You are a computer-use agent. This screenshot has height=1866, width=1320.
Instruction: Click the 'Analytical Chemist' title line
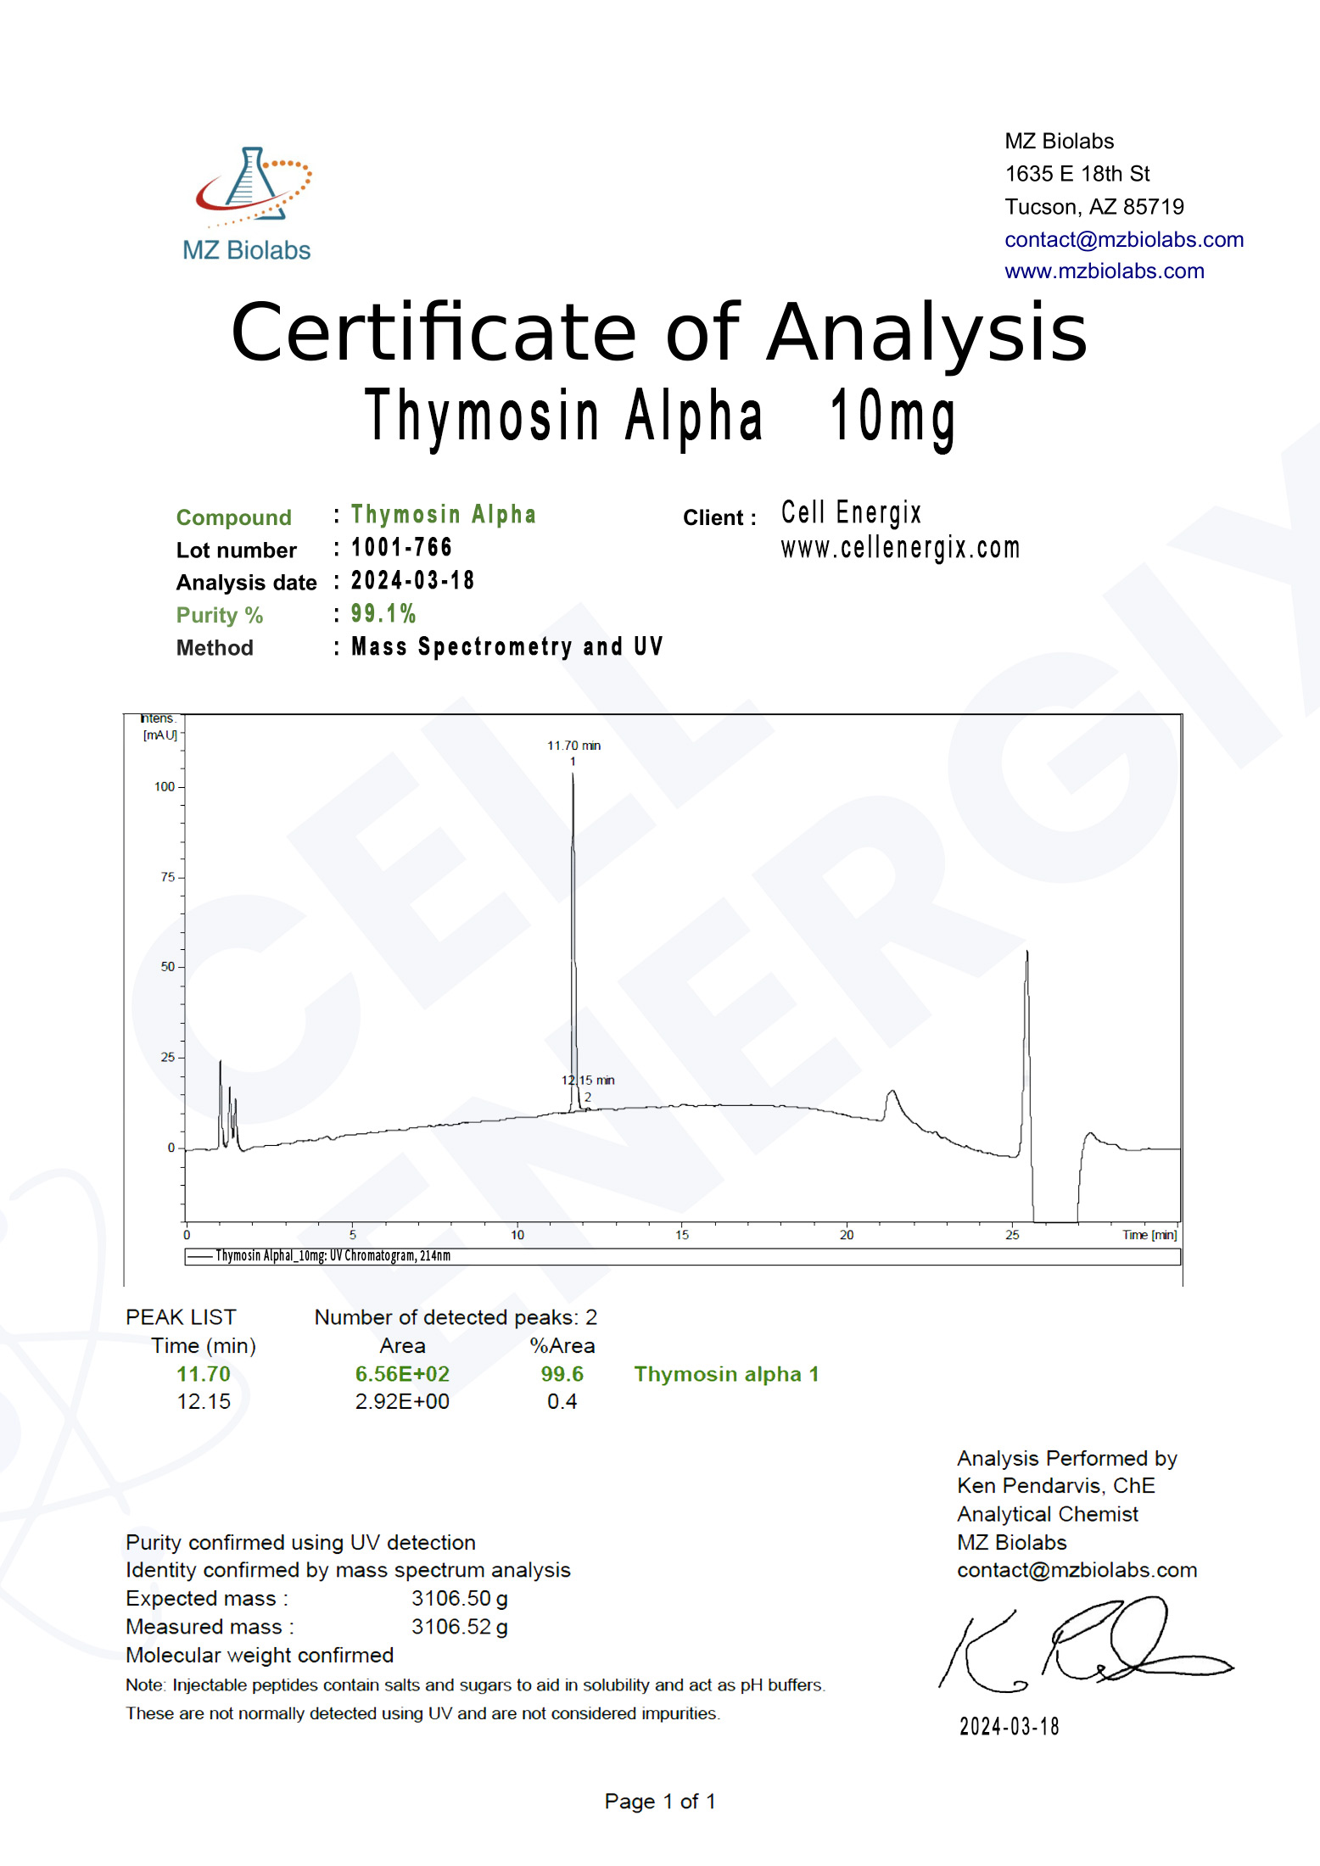1048,1514
